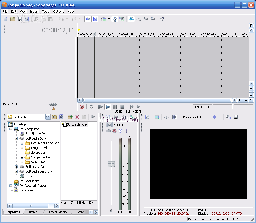This screenshot has width=256, height=223.
Task: Expand the WINDOWS folder
Action: pyautogui.click(x=22, y=162)
